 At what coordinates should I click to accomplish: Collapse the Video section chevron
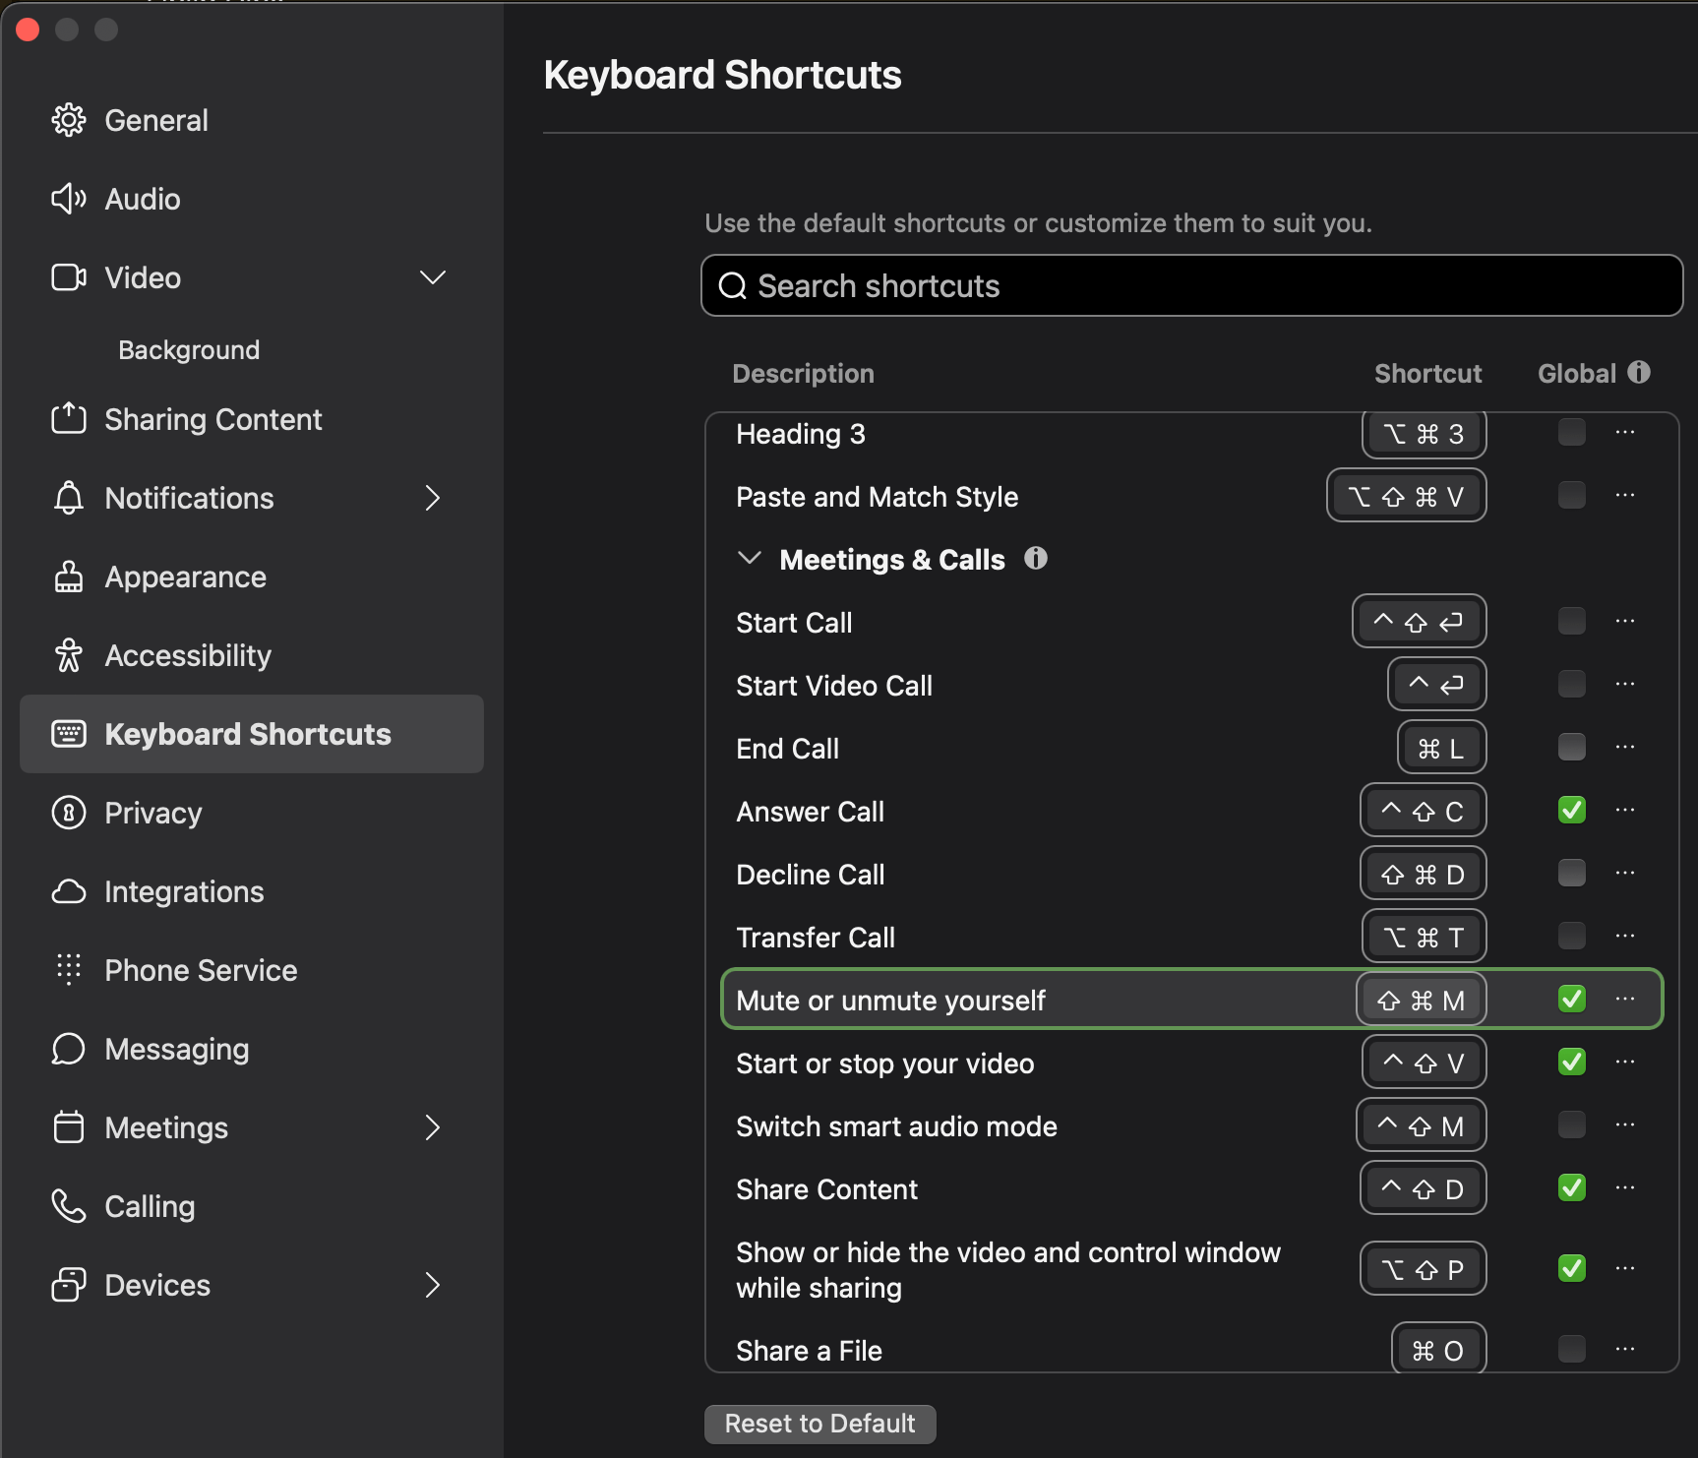point(433,277)
